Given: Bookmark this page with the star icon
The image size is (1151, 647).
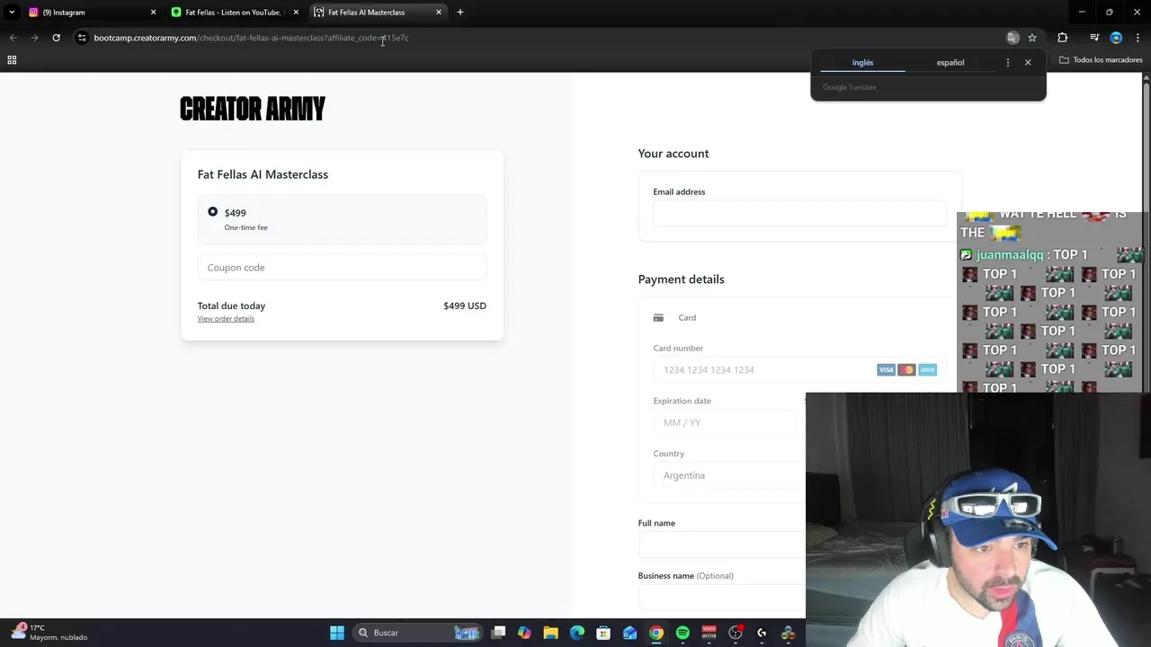Looking at the screenshot, I should pos(1032,38).
